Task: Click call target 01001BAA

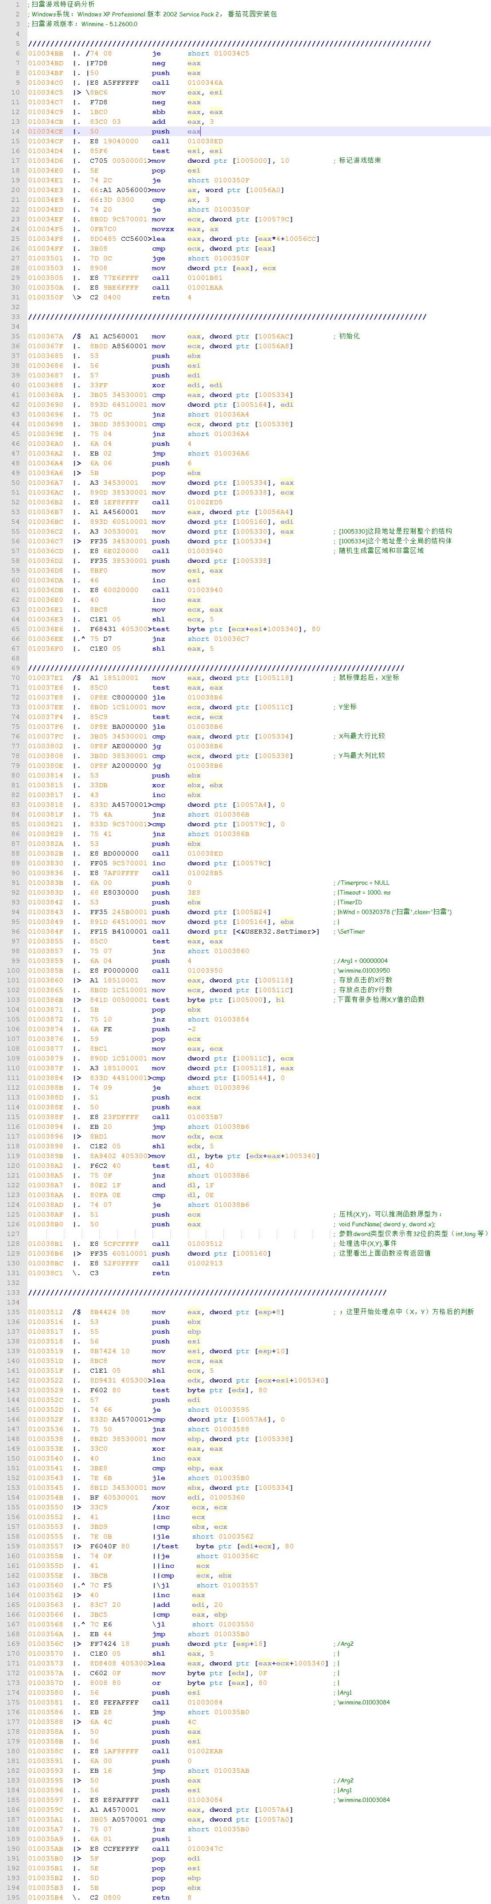Action: 205,287
